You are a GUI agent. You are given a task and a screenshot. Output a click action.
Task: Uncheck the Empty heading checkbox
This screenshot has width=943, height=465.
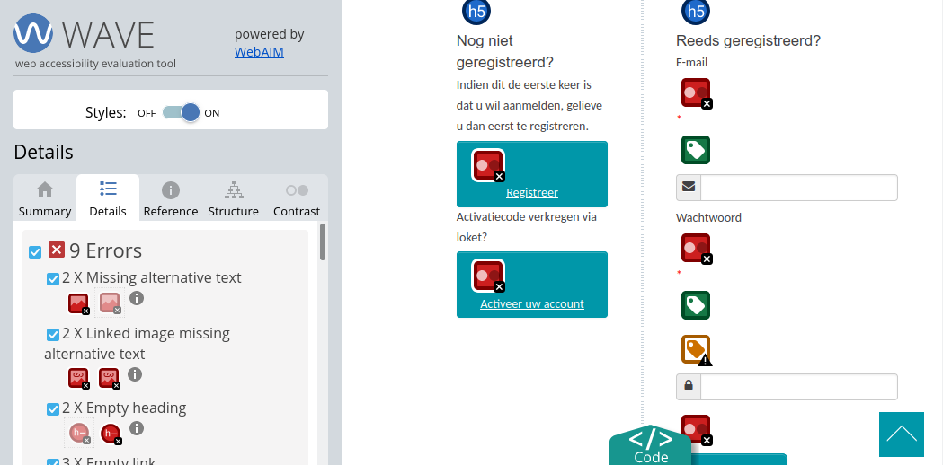pyautogui.click(x=52, y=409)
